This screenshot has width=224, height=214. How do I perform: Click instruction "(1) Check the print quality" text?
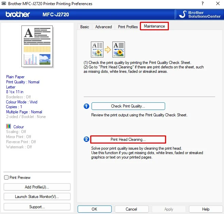point(138,63)
